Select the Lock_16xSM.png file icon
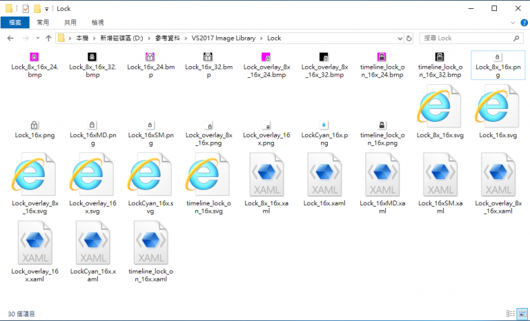This screenshot has height=321, width=530. [150, 125]
